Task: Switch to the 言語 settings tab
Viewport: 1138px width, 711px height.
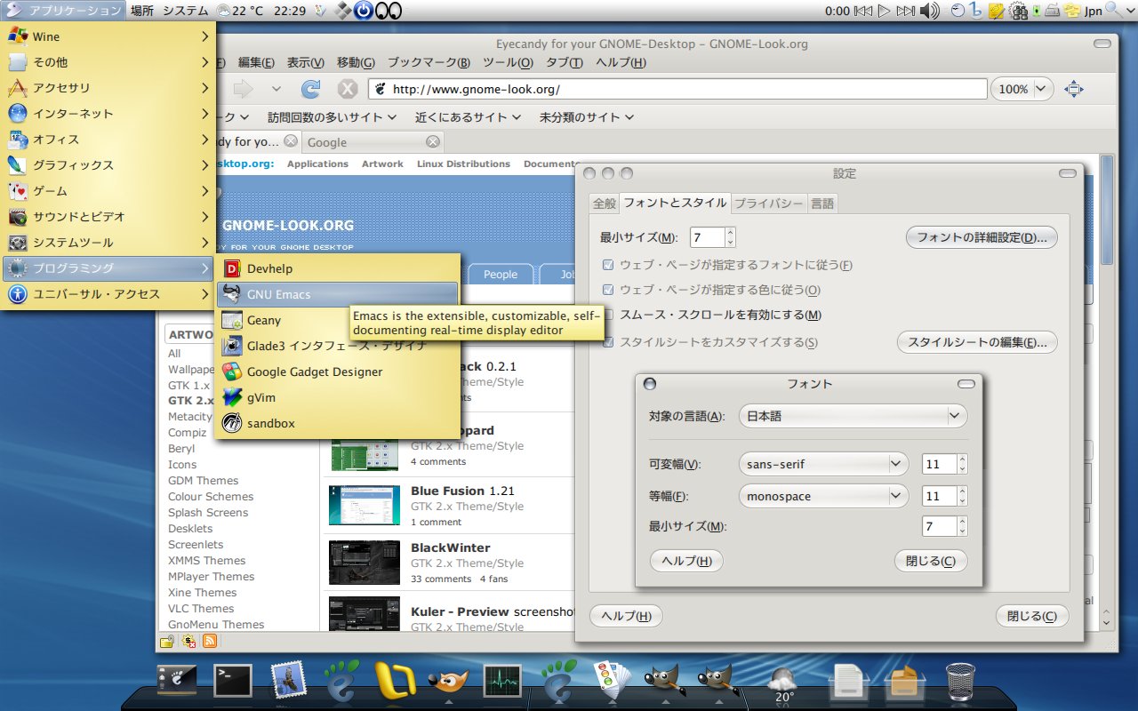Action: point(822,204)
